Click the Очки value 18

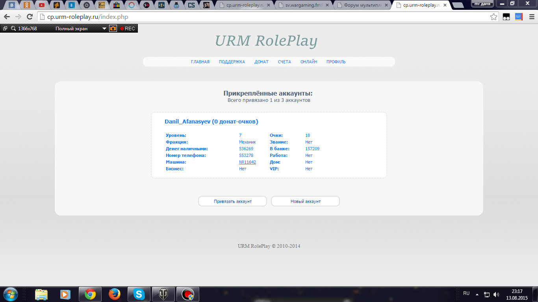tap(308, 135)
